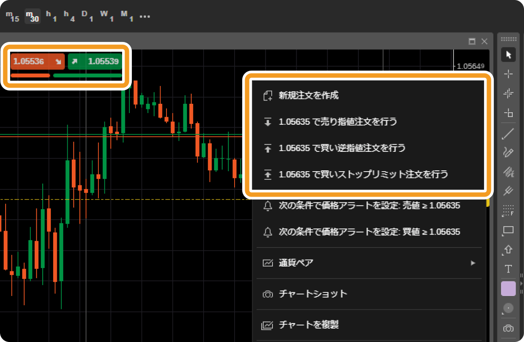Click the camera icon beside チャートショット
Screen dimensions: 524x342
coord(268,294)
